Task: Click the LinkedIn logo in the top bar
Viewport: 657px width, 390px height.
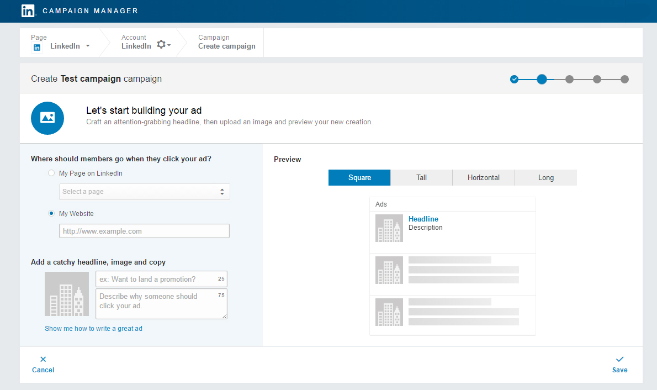Action: click(x=28, y=10)
